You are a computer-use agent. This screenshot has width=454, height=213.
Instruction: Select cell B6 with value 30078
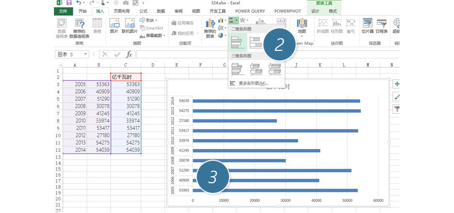[99, 106]
